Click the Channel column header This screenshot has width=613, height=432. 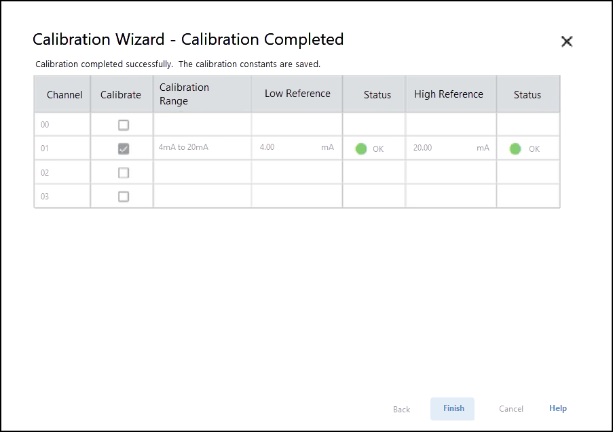(64, 95)
